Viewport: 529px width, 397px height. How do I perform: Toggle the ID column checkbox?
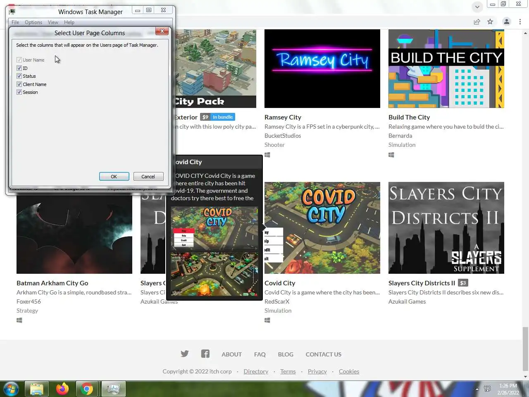tap(19, 68)
